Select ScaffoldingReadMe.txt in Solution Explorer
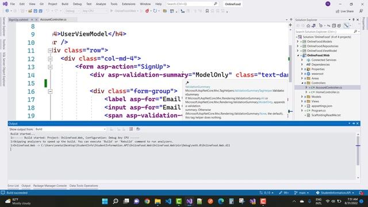This screenshot has width=368, height=207. (326, 115)
